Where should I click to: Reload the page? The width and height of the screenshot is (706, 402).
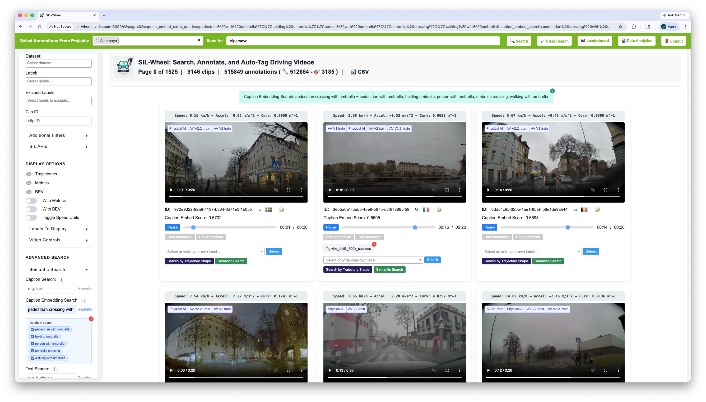[40, 27]
